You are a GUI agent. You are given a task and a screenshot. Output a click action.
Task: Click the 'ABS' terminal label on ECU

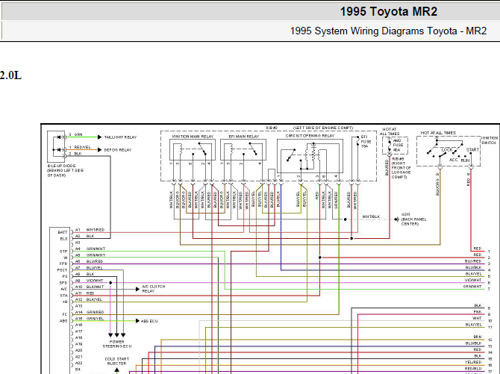click(63, 321)
